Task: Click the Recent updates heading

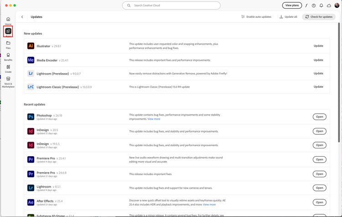Action: click(x=35, y=104)
